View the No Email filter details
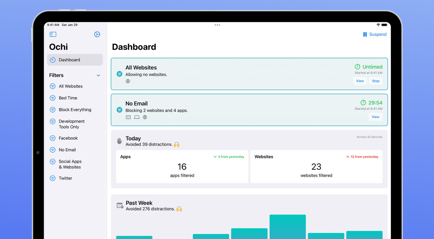This screenshot has height=239, width=434. 375,117
